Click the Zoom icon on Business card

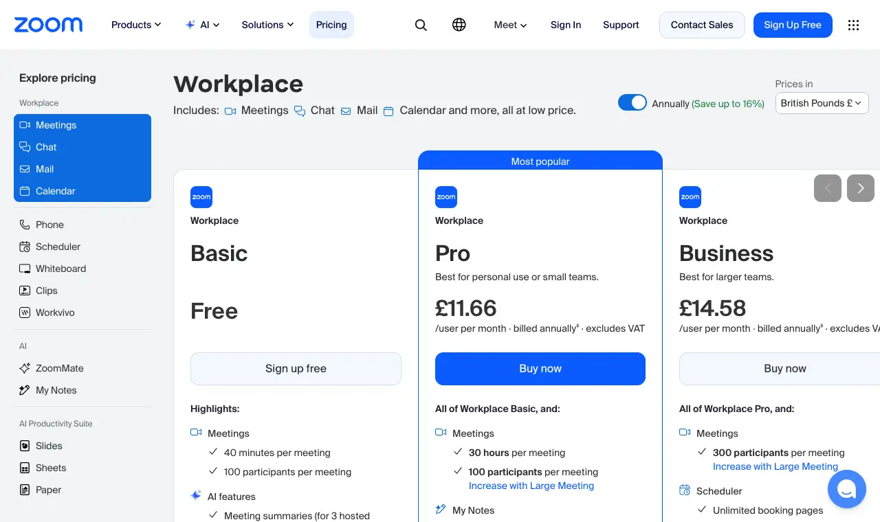(x=690, y=197)
